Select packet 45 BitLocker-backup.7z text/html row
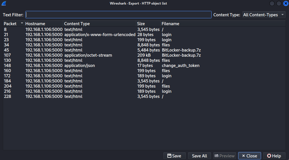 [144, 50]
